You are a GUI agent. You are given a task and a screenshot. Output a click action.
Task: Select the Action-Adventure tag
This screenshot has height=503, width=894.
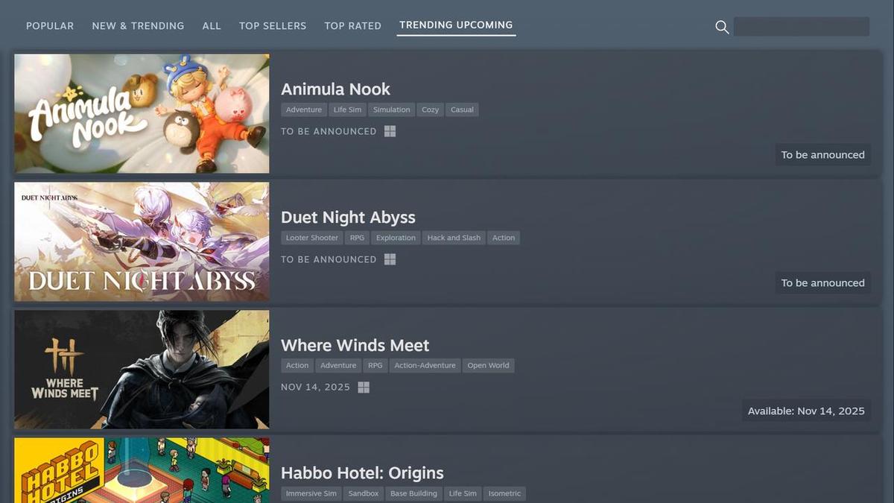click(425, 365)
